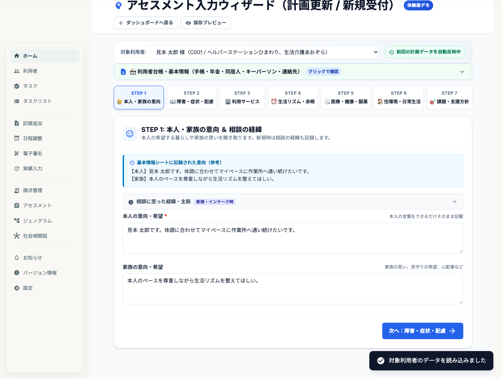This screenshot has height=379, width=502.
Task: Click the 実績入力 clock icon
Action: tap(16, 169)
